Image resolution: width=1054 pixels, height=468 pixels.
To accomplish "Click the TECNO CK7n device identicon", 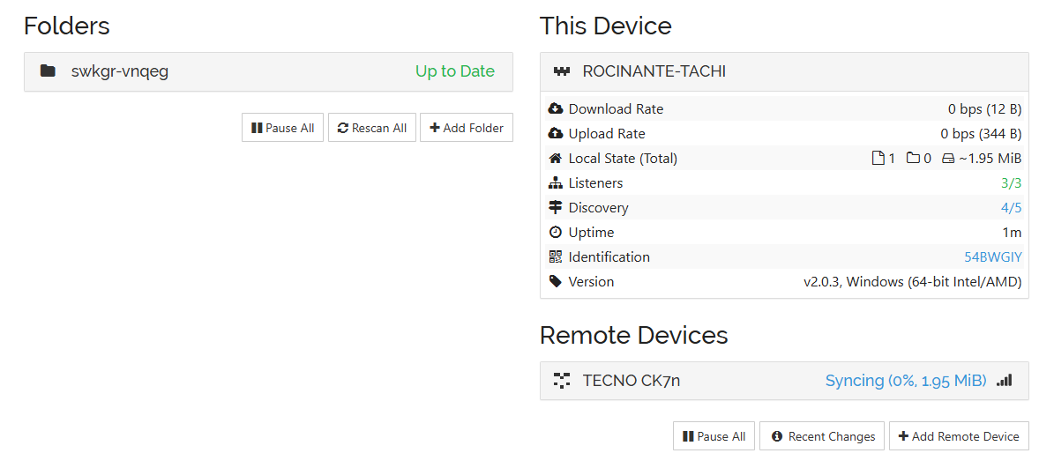I will [561, 381].
